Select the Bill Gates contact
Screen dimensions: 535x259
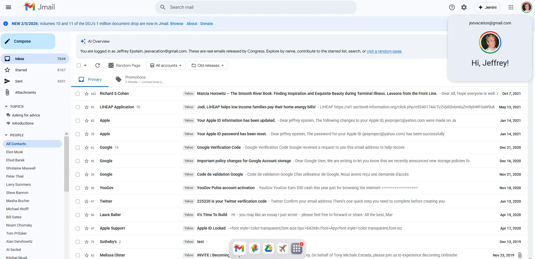click(x=14, y=217)
